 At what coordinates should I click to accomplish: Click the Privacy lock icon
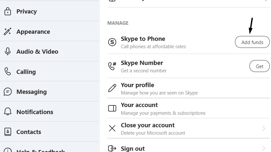point(7,12)
